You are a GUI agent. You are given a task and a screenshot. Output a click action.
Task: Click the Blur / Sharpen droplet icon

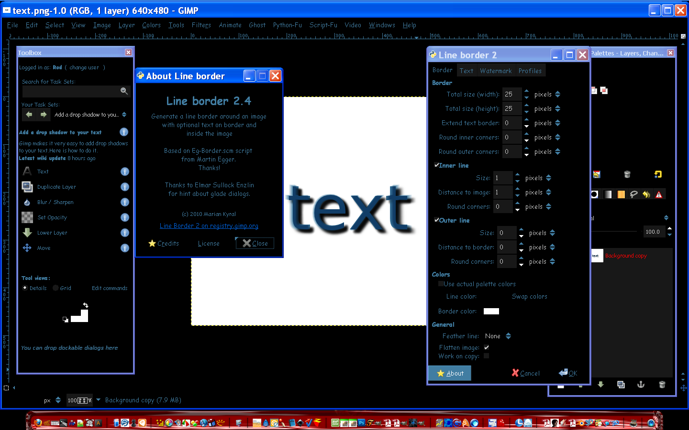27,202
